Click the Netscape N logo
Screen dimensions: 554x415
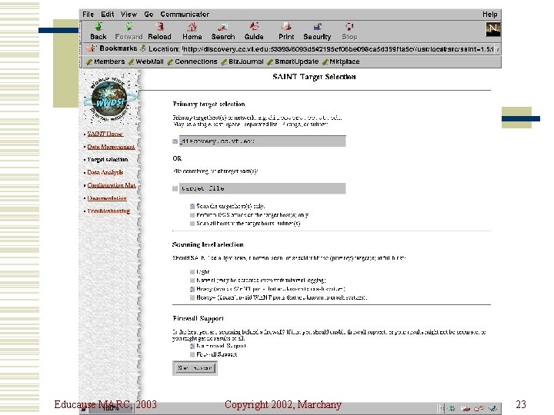click(493, 29)
